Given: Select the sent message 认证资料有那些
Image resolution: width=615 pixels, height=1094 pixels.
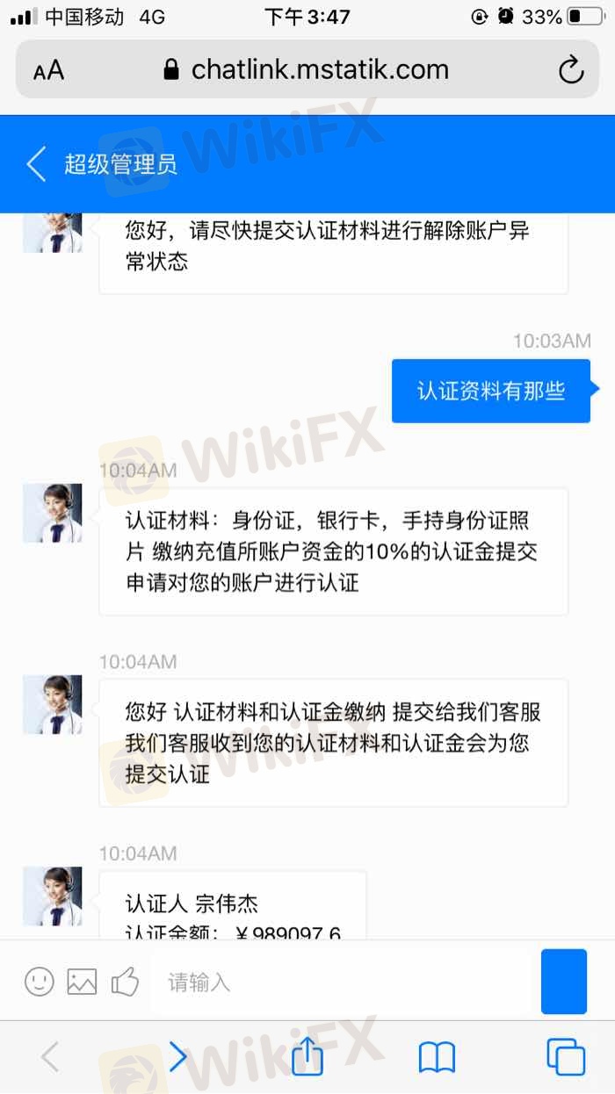Looking at the screenshot, I should click(491, 391).
